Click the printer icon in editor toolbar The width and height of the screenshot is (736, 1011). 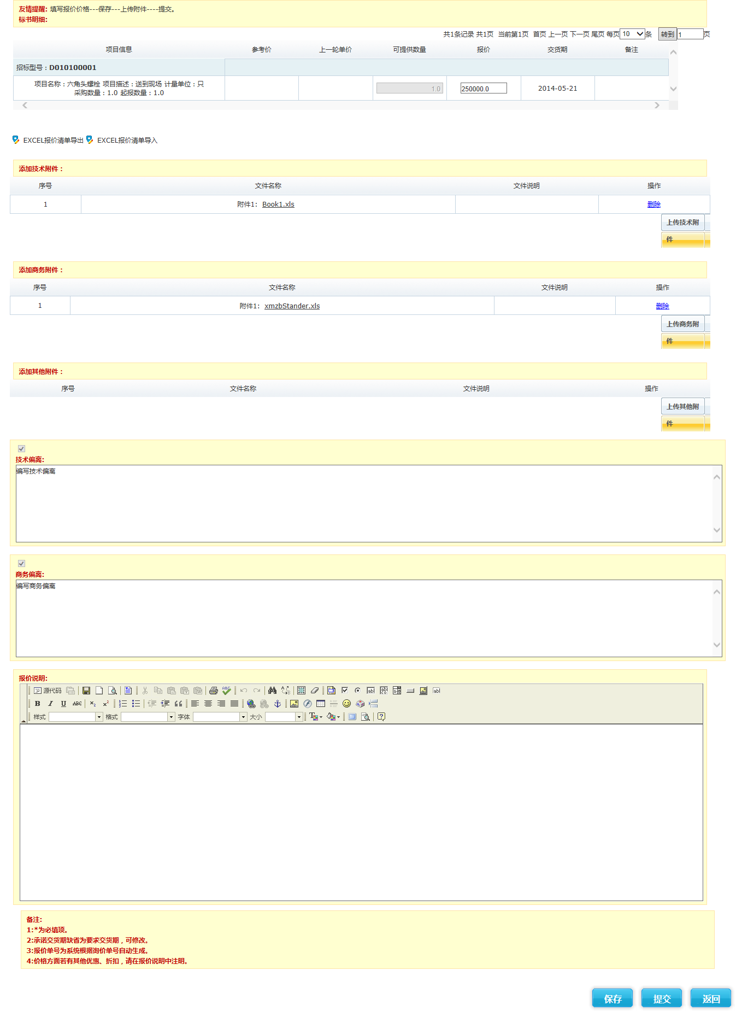pos(213,691)
